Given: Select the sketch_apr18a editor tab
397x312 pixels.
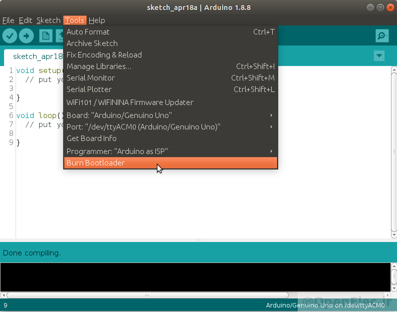Looking at the screenshot, I should (34, 56).
